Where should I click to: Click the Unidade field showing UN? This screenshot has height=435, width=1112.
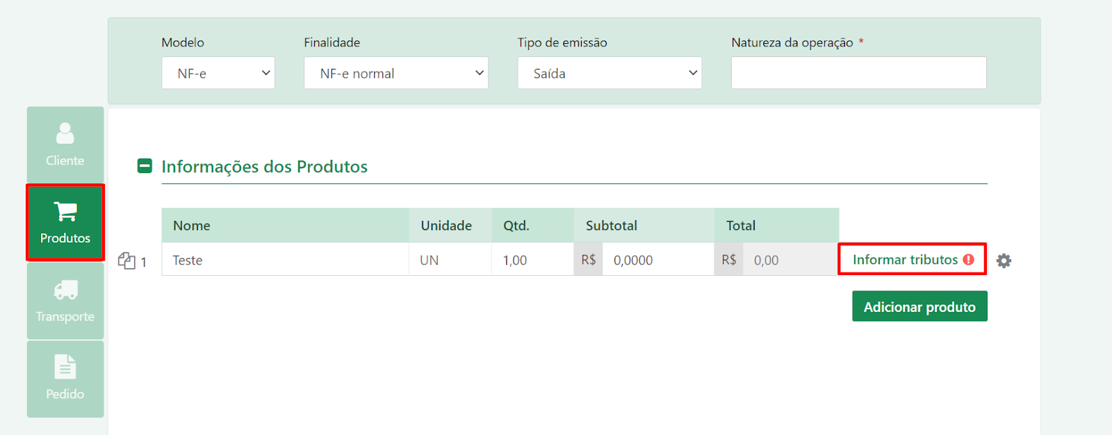(450, 260)
